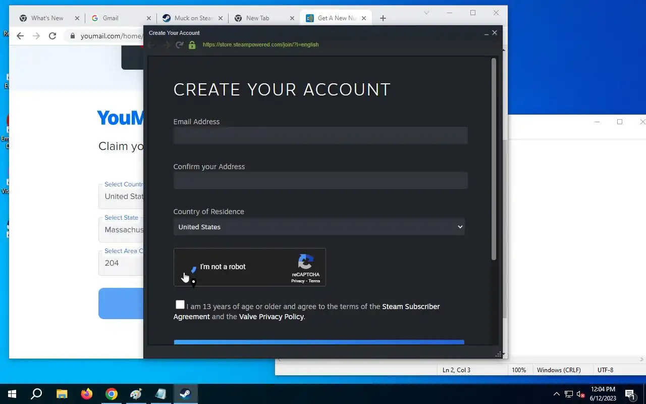Click the muted volume tray icon
This screenshot has width=646, height=404.
click(581, 394)
